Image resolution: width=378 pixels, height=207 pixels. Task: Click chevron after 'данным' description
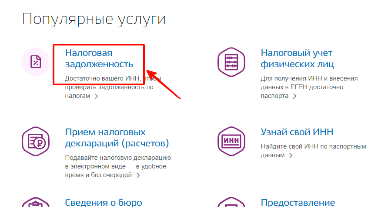[x=291, y=155]
